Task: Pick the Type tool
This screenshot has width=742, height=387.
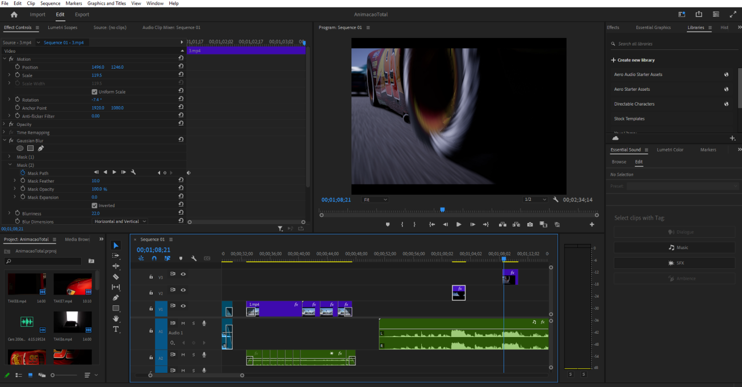Action: (116, 329)
